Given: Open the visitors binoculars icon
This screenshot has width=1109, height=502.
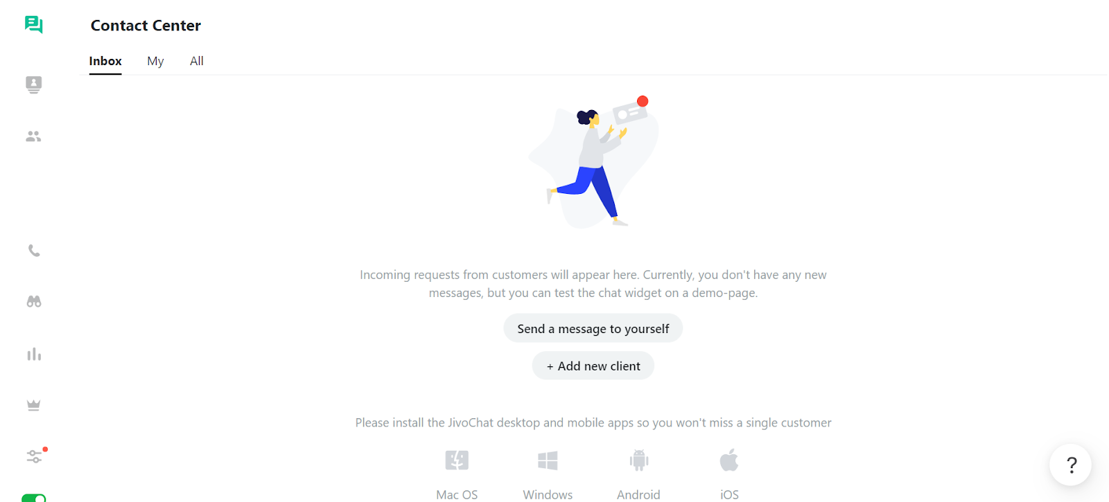Looking at the screenshot, I should [x=33, y=302].
